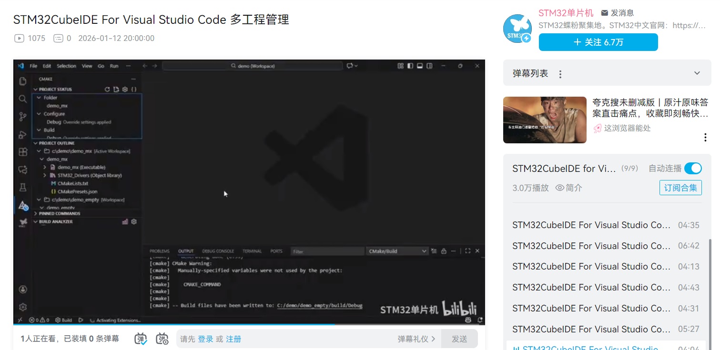Click the 登录 link in danmaku bar

coord(205,339)
